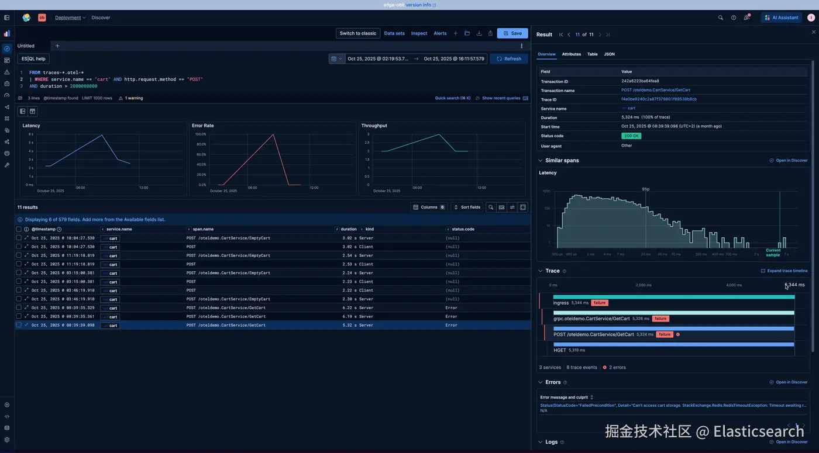Open the Deployment breadcrumb dropdown

[70, 18]
